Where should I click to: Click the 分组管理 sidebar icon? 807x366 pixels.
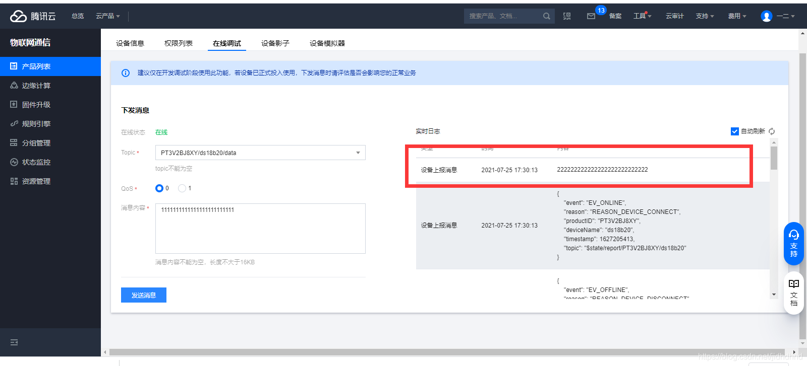(14, 142)
